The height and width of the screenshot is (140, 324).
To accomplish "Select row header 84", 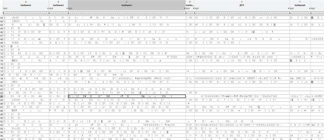I will [1, 96].
